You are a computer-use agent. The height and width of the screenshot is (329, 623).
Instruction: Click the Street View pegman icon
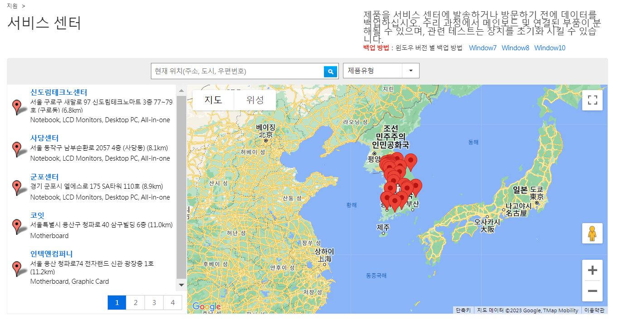tap(592, 234)
